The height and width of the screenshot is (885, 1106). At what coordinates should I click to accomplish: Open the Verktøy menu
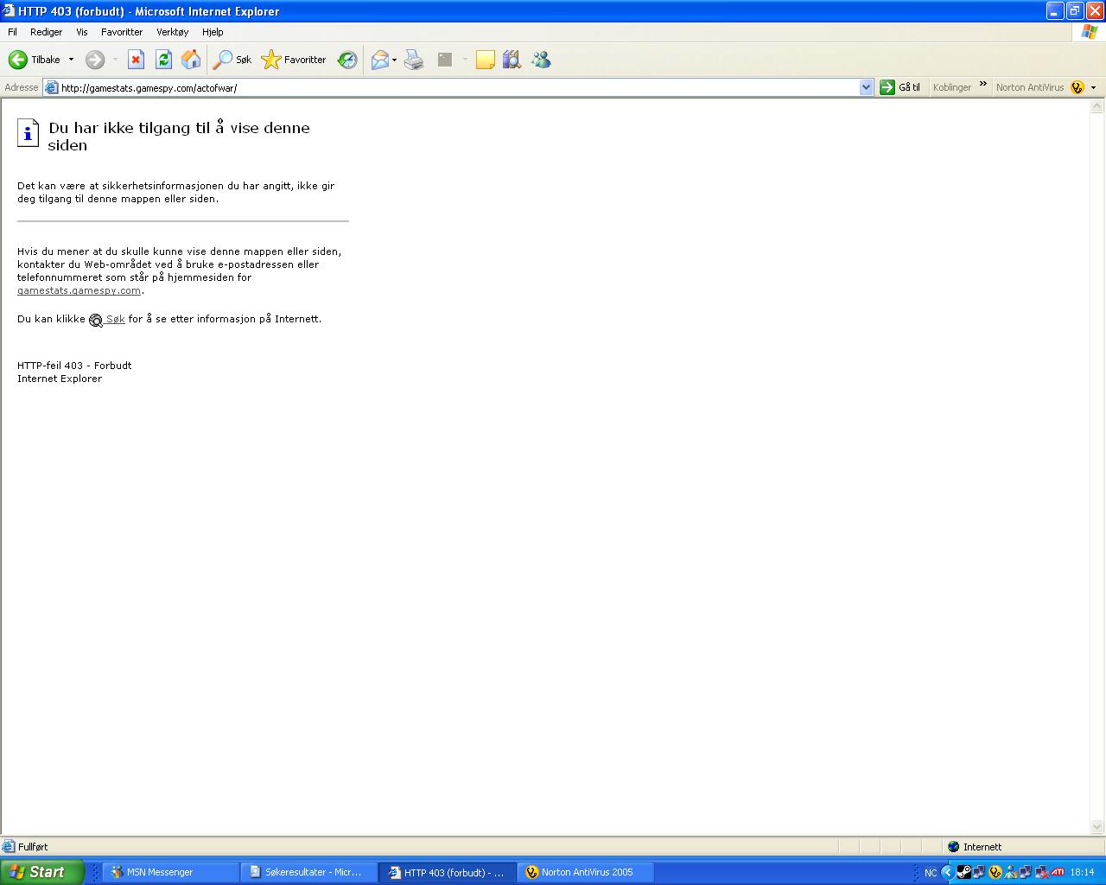tap(172, 32)
